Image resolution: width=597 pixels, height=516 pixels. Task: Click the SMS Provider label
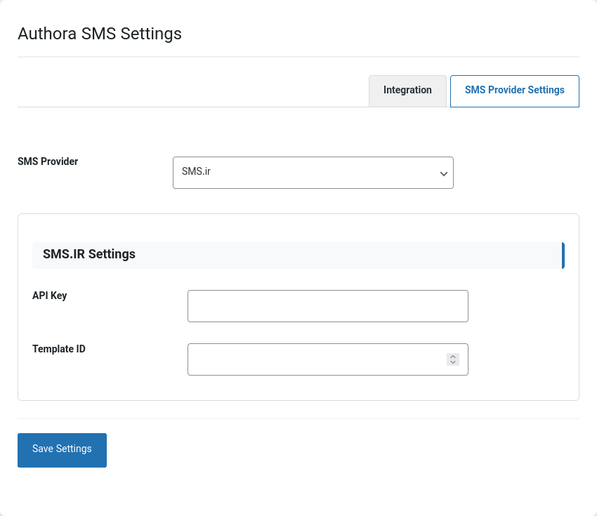48,161
